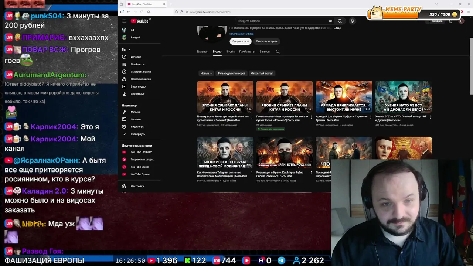The height and width of the screenshot is (266, 473).
Task: Open Фильмы in Navigator section
Action: pos(135,119)
